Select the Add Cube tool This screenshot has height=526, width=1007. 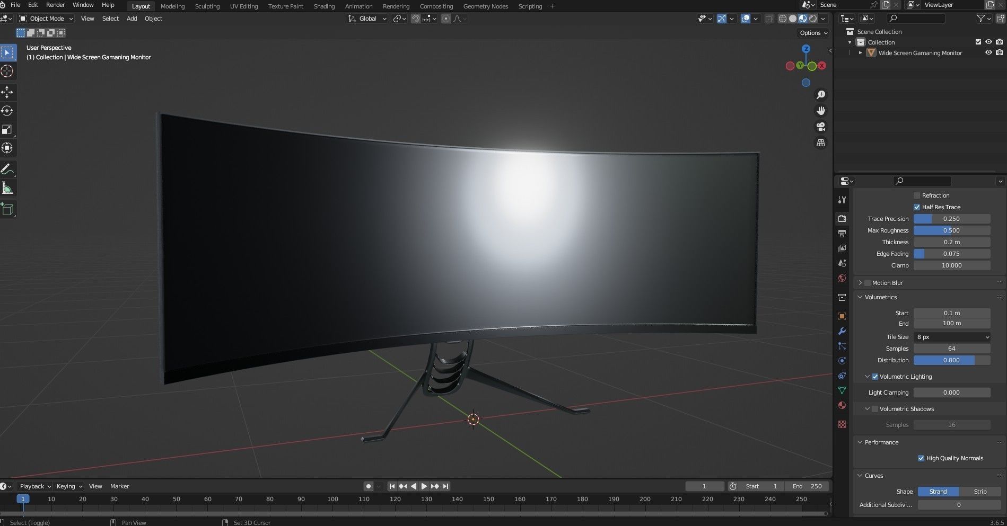(7, 209)
